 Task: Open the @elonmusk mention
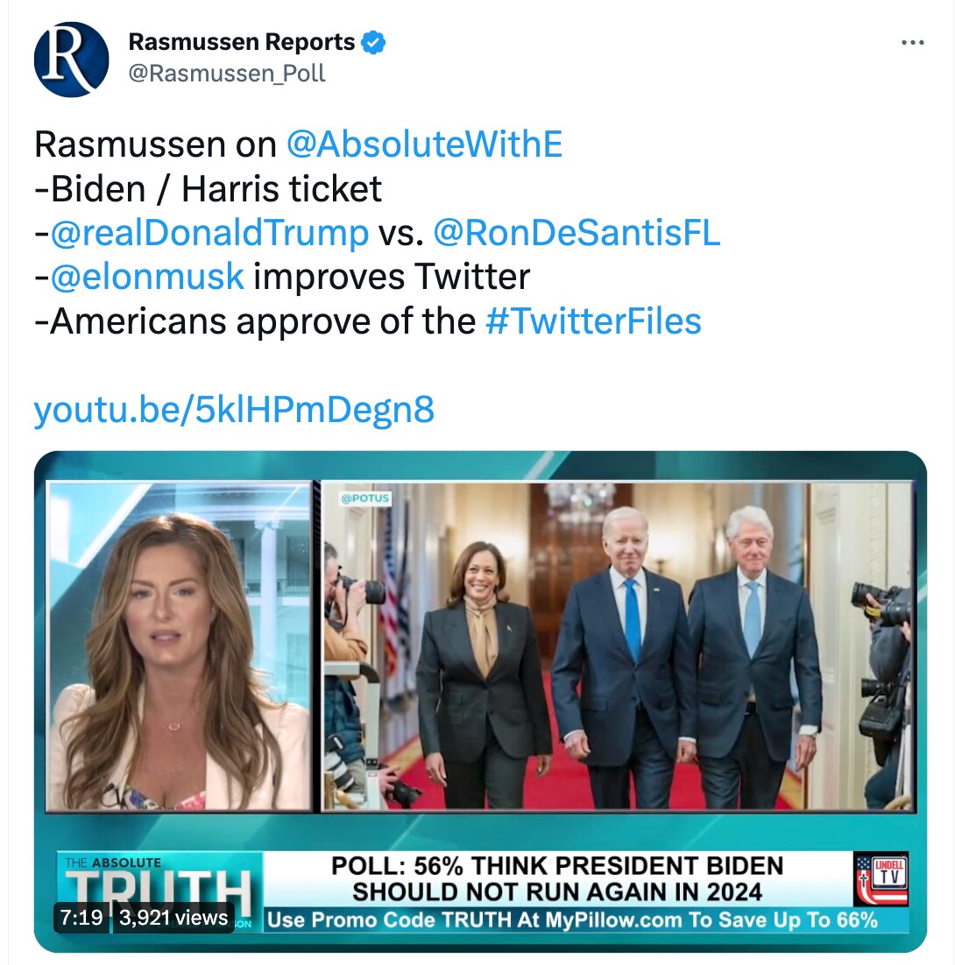147,277
